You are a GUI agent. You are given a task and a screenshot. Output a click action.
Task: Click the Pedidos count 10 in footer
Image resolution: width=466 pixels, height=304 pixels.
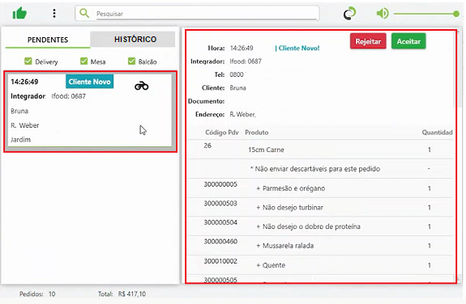(52, 294)
